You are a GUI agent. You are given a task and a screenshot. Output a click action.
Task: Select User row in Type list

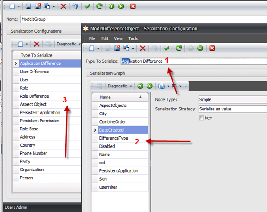(50, 80)
